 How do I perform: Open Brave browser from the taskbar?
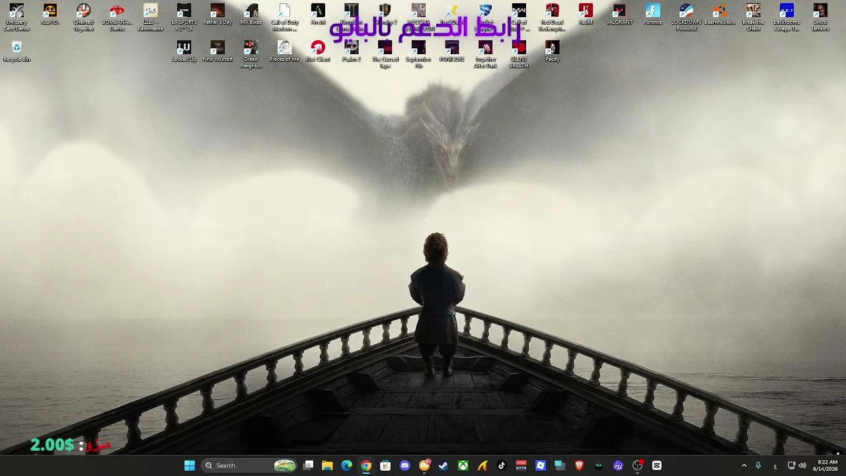(580, 465)
